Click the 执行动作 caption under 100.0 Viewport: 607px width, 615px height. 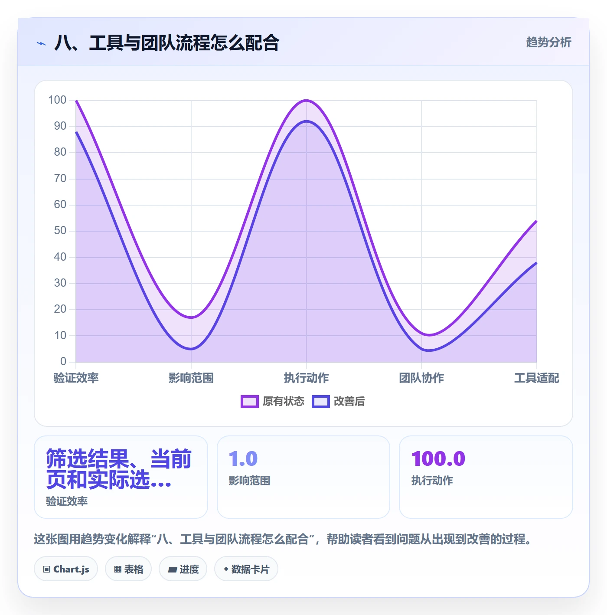click(x=432, y=481)
